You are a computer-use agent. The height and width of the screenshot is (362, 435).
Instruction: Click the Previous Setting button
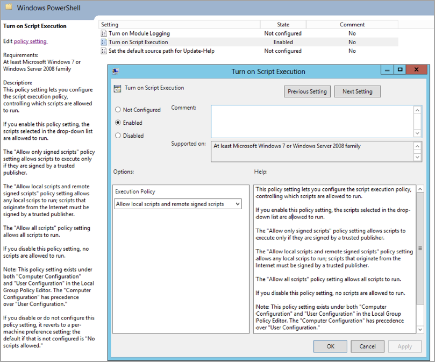pos(307,91)
